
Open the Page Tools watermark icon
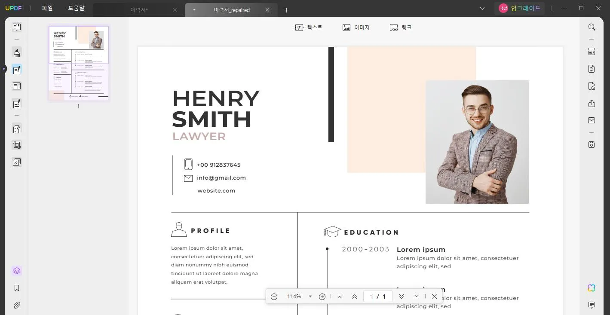tap(17, 162)
